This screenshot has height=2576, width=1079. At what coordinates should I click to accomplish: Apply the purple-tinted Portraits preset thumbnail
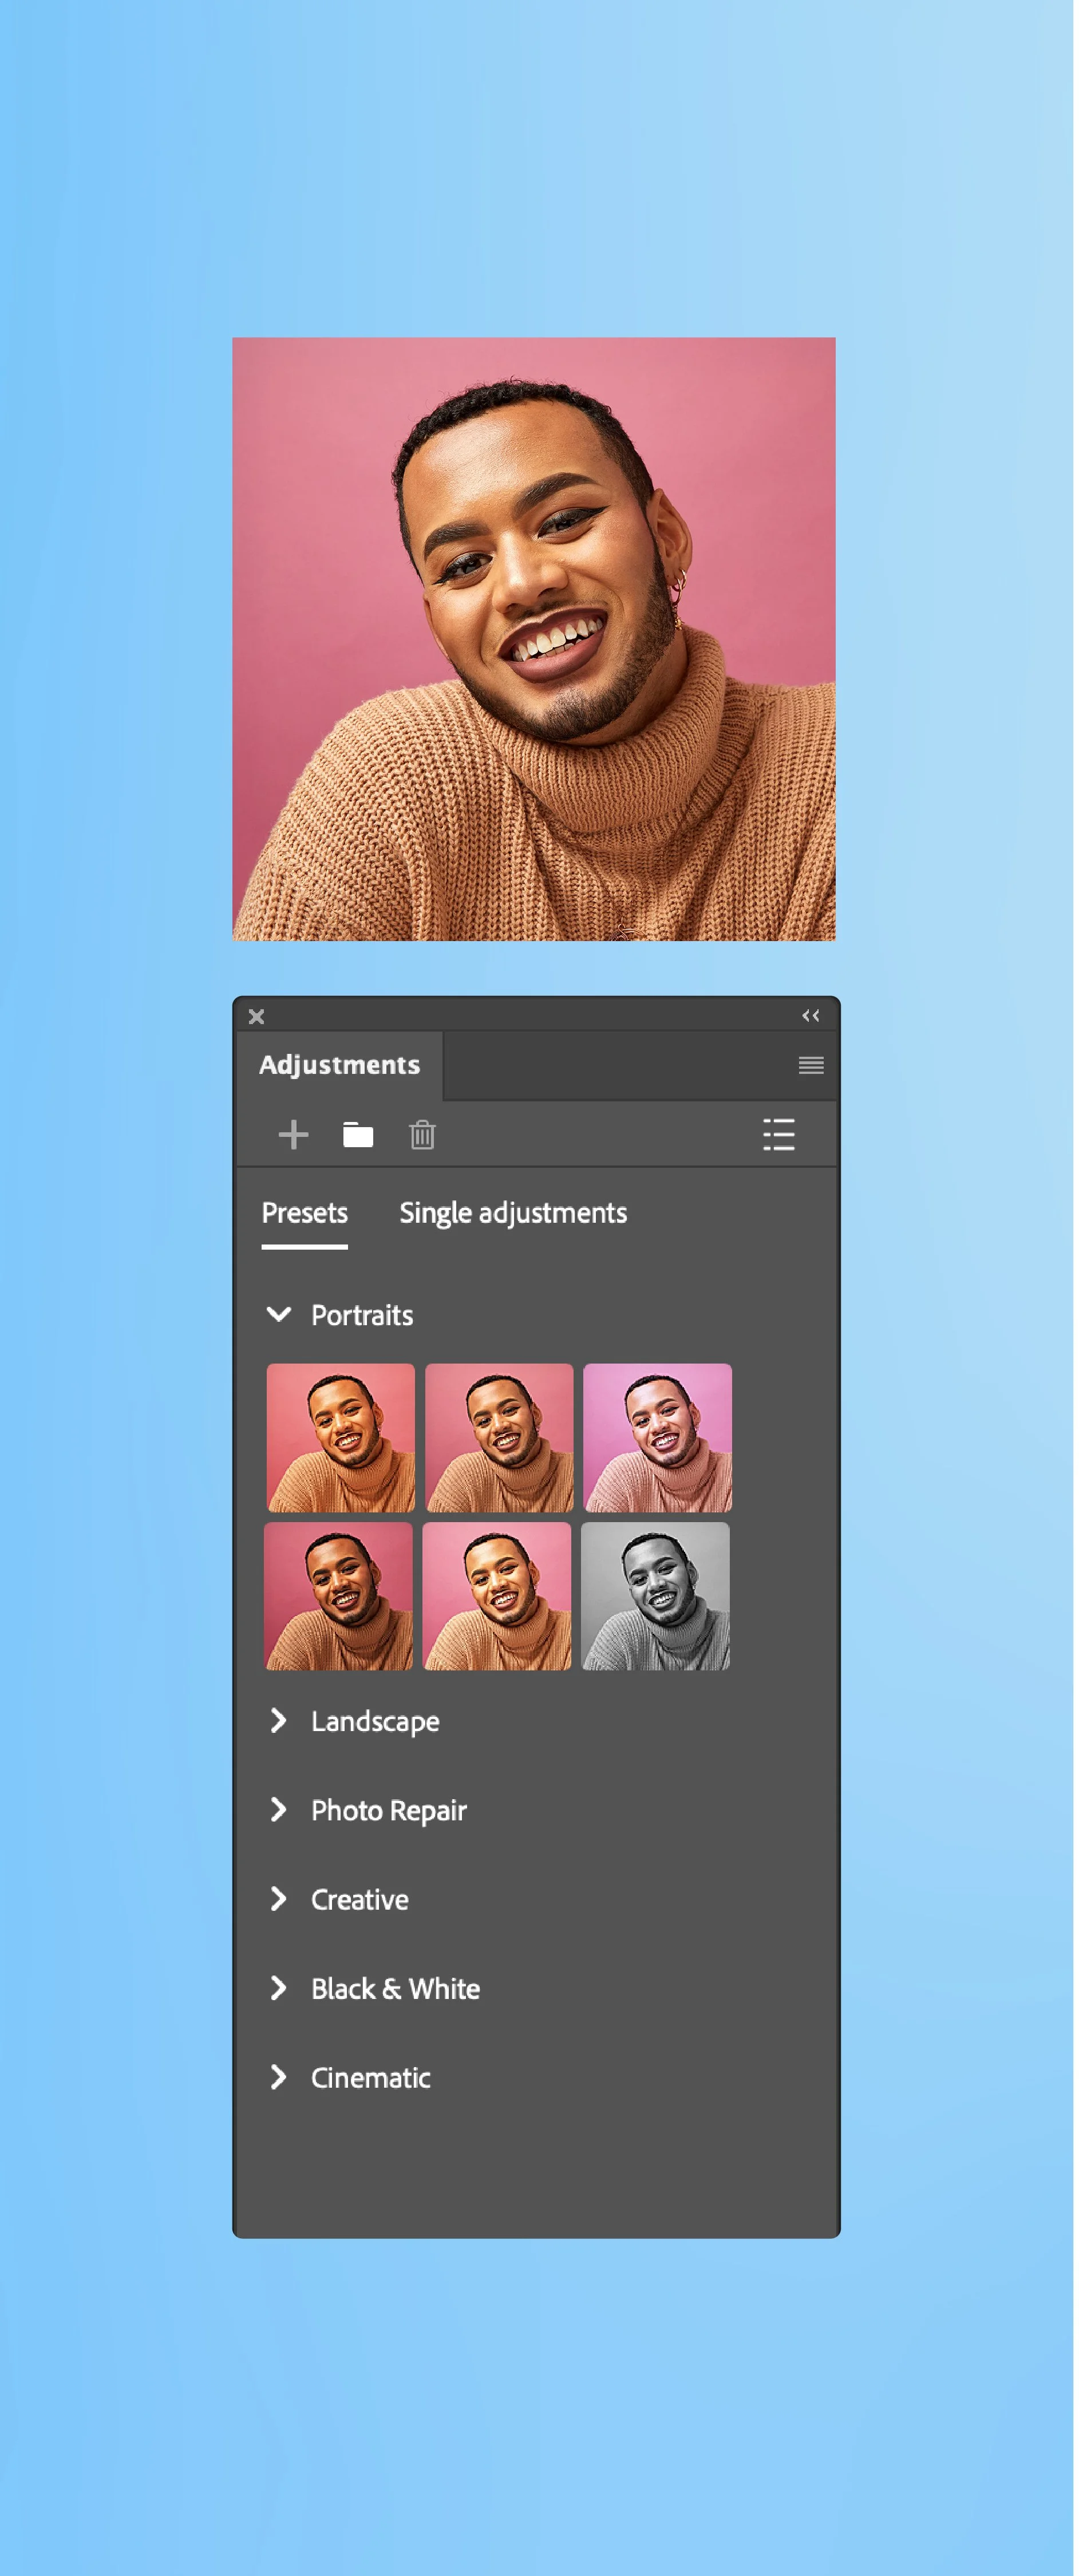click(x=658, y=1438)
